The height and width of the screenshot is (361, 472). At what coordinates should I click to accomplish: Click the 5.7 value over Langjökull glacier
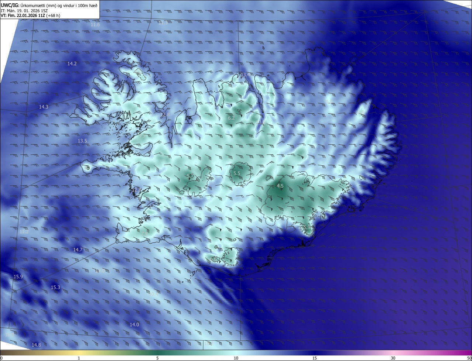point(190,176)
